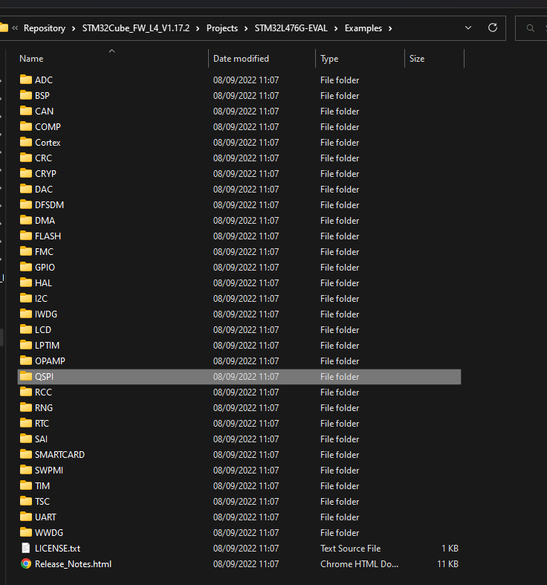Click the Chrome HTML Do... type cell
The image size is (547, 585).
coord(359,564)
